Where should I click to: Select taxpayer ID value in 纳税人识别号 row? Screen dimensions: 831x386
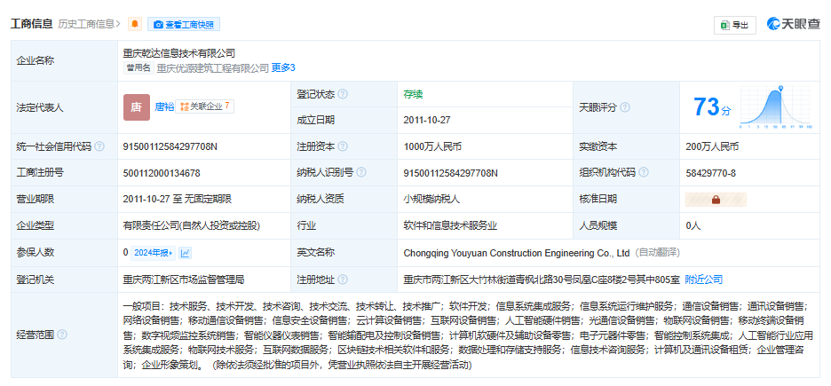pos(450,173)
